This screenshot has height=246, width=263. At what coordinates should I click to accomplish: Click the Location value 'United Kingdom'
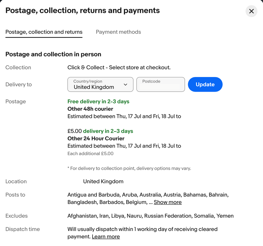(103, 181)
